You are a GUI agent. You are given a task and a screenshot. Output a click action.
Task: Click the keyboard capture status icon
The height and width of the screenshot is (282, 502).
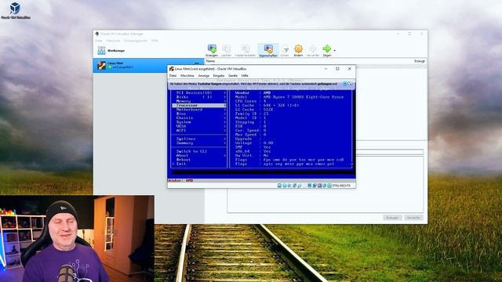coord(329,186)
